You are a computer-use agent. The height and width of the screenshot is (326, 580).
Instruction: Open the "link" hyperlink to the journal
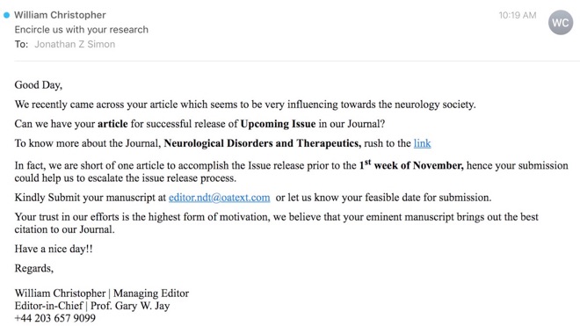pos(422,143)
